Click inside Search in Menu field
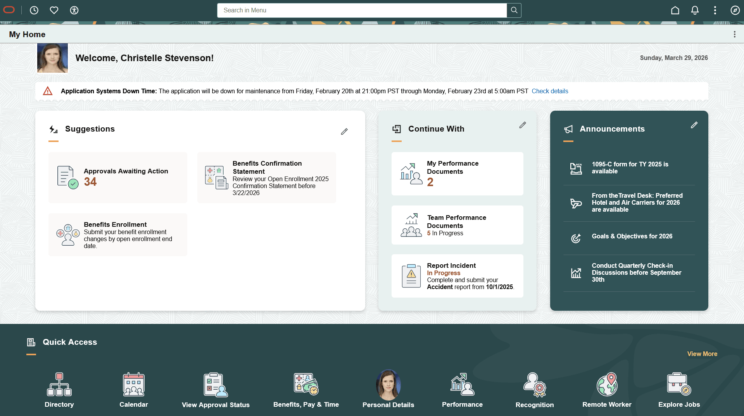Screen dimensions: 744x416 [362, 10]
